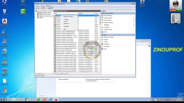Open the Fichier menu
Image resolution: width=184 pixels, height=103 pixels.
(x=38, y=6)
